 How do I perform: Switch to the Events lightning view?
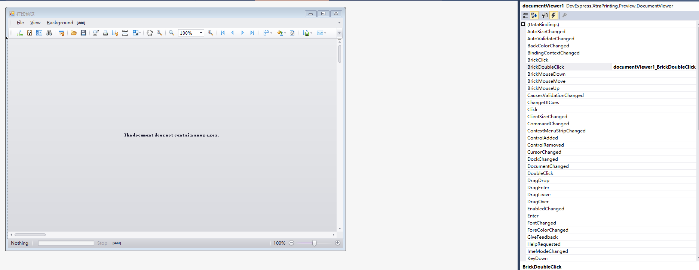coord(554,15)
